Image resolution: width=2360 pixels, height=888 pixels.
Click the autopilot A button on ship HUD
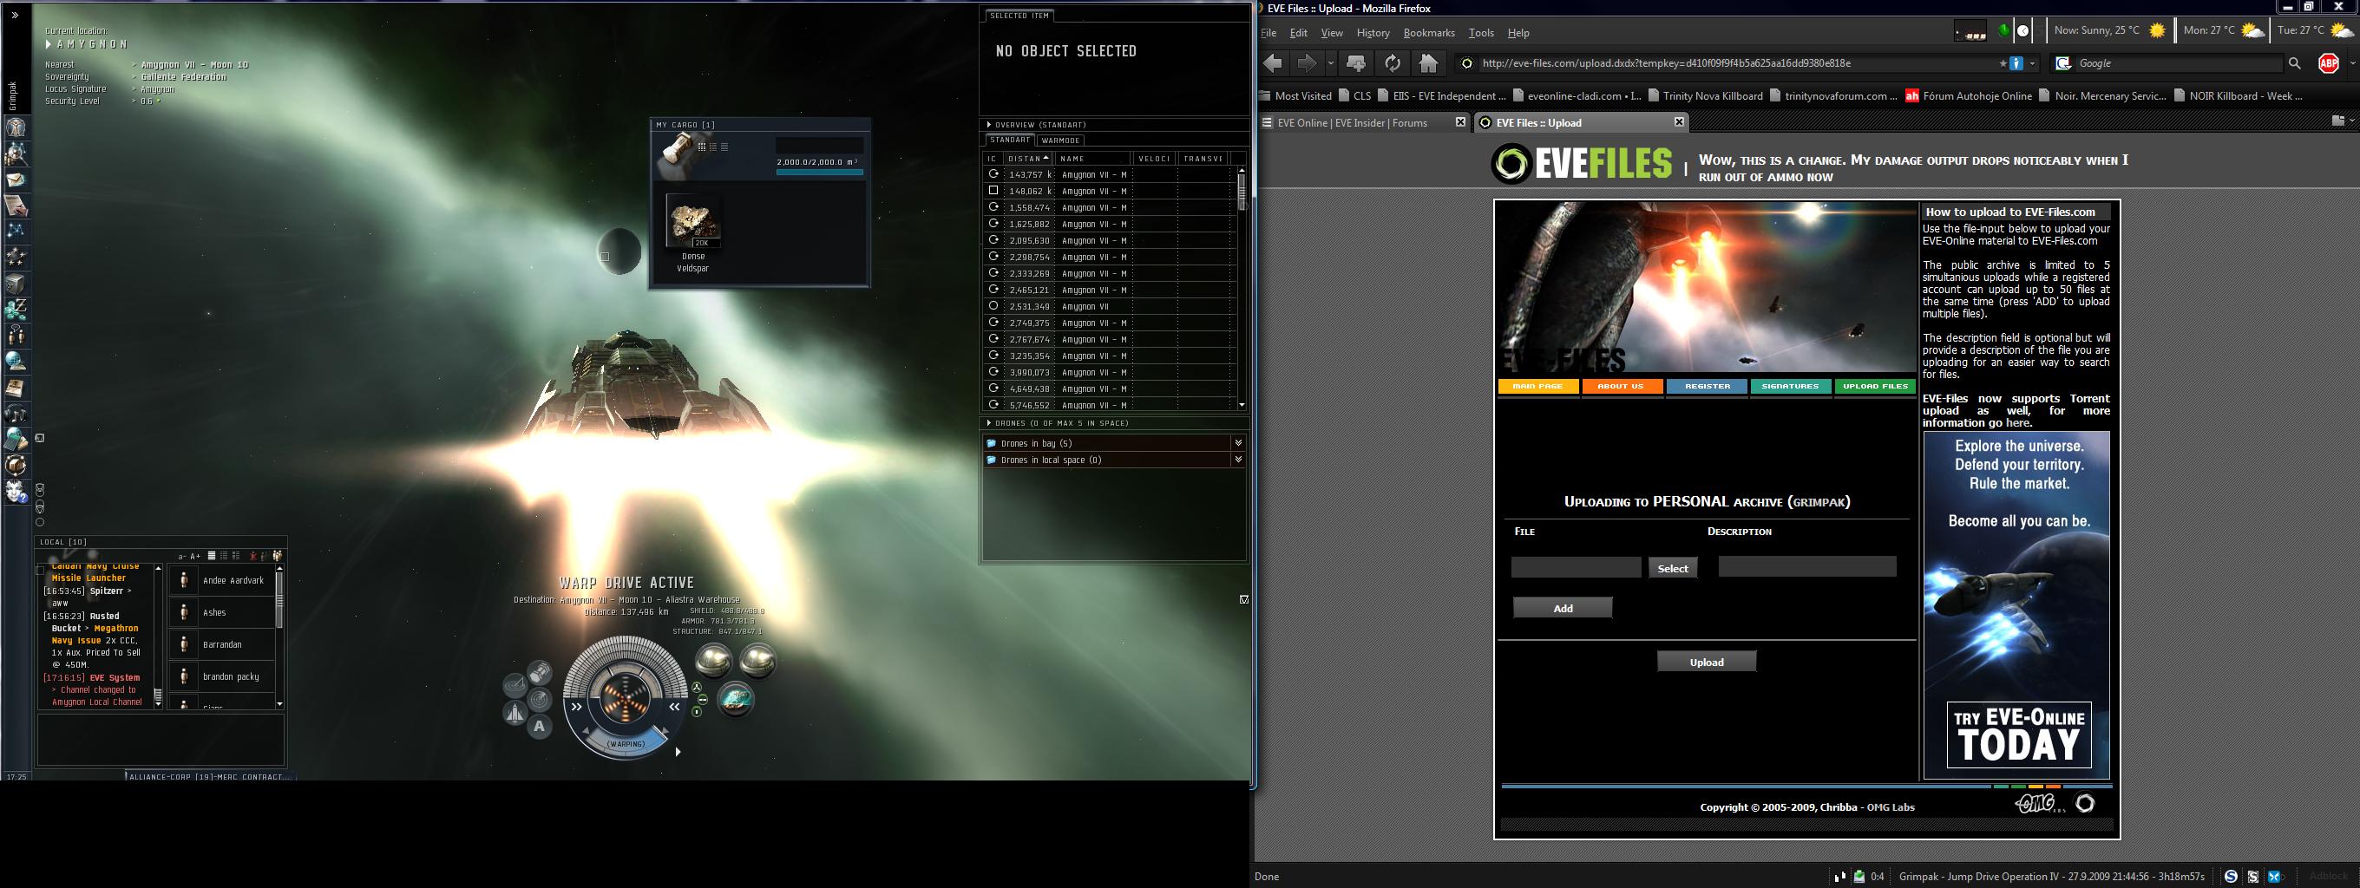tap(540, 727)
